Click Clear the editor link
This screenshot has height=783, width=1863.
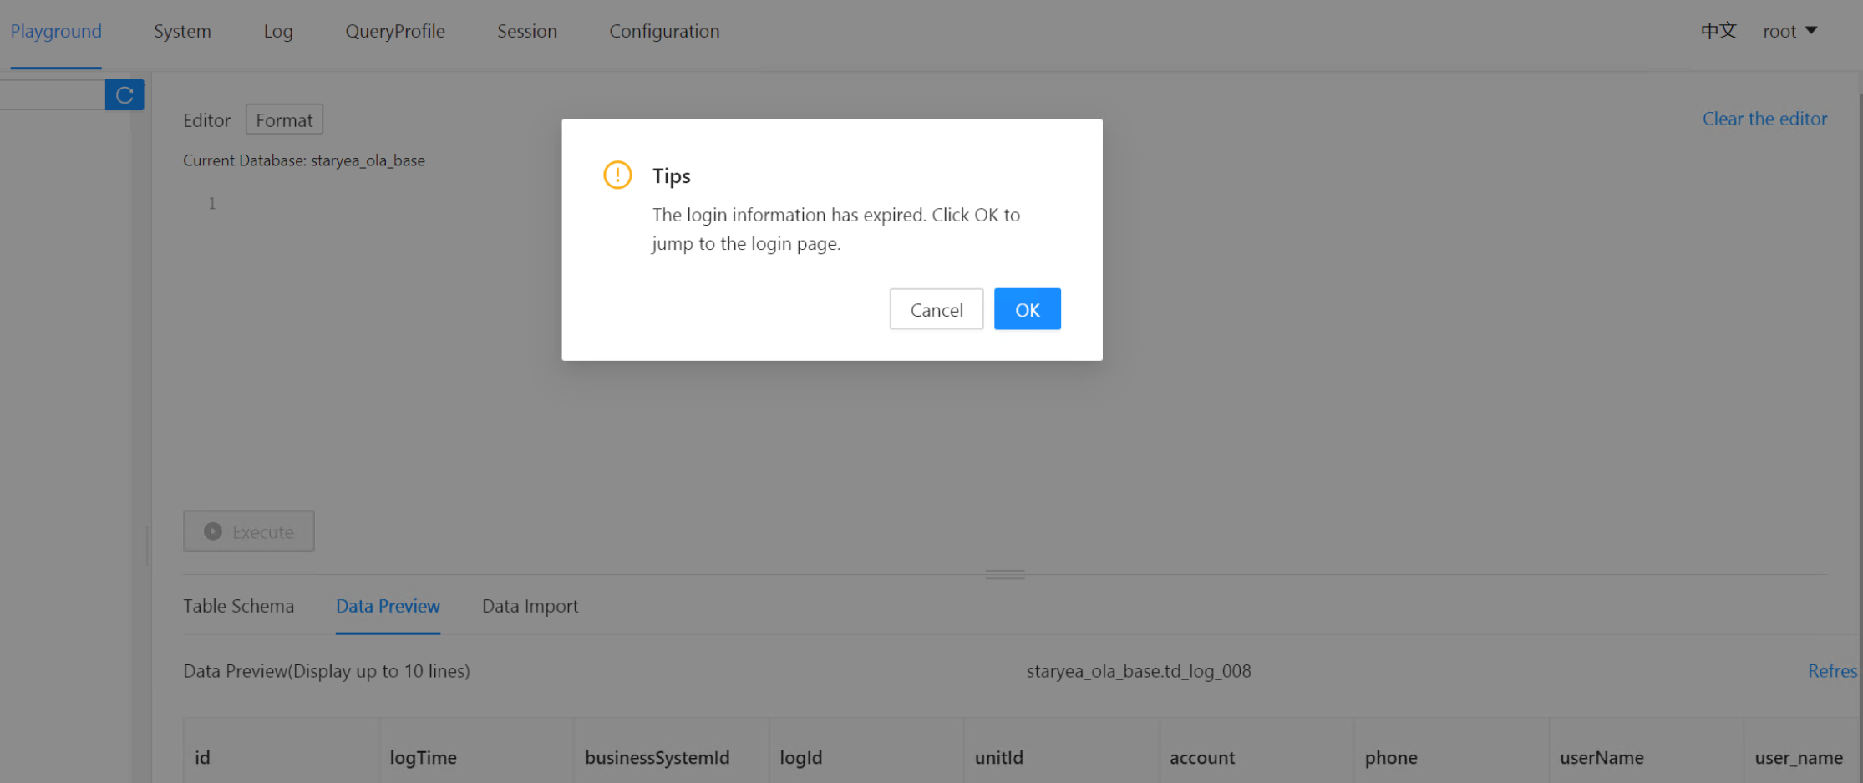[1764, 119]
